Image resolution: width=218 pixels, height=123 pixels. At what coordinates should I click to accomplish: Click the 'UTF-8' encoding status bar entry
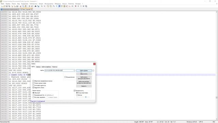pyautogui.click(x=201, y=122)
